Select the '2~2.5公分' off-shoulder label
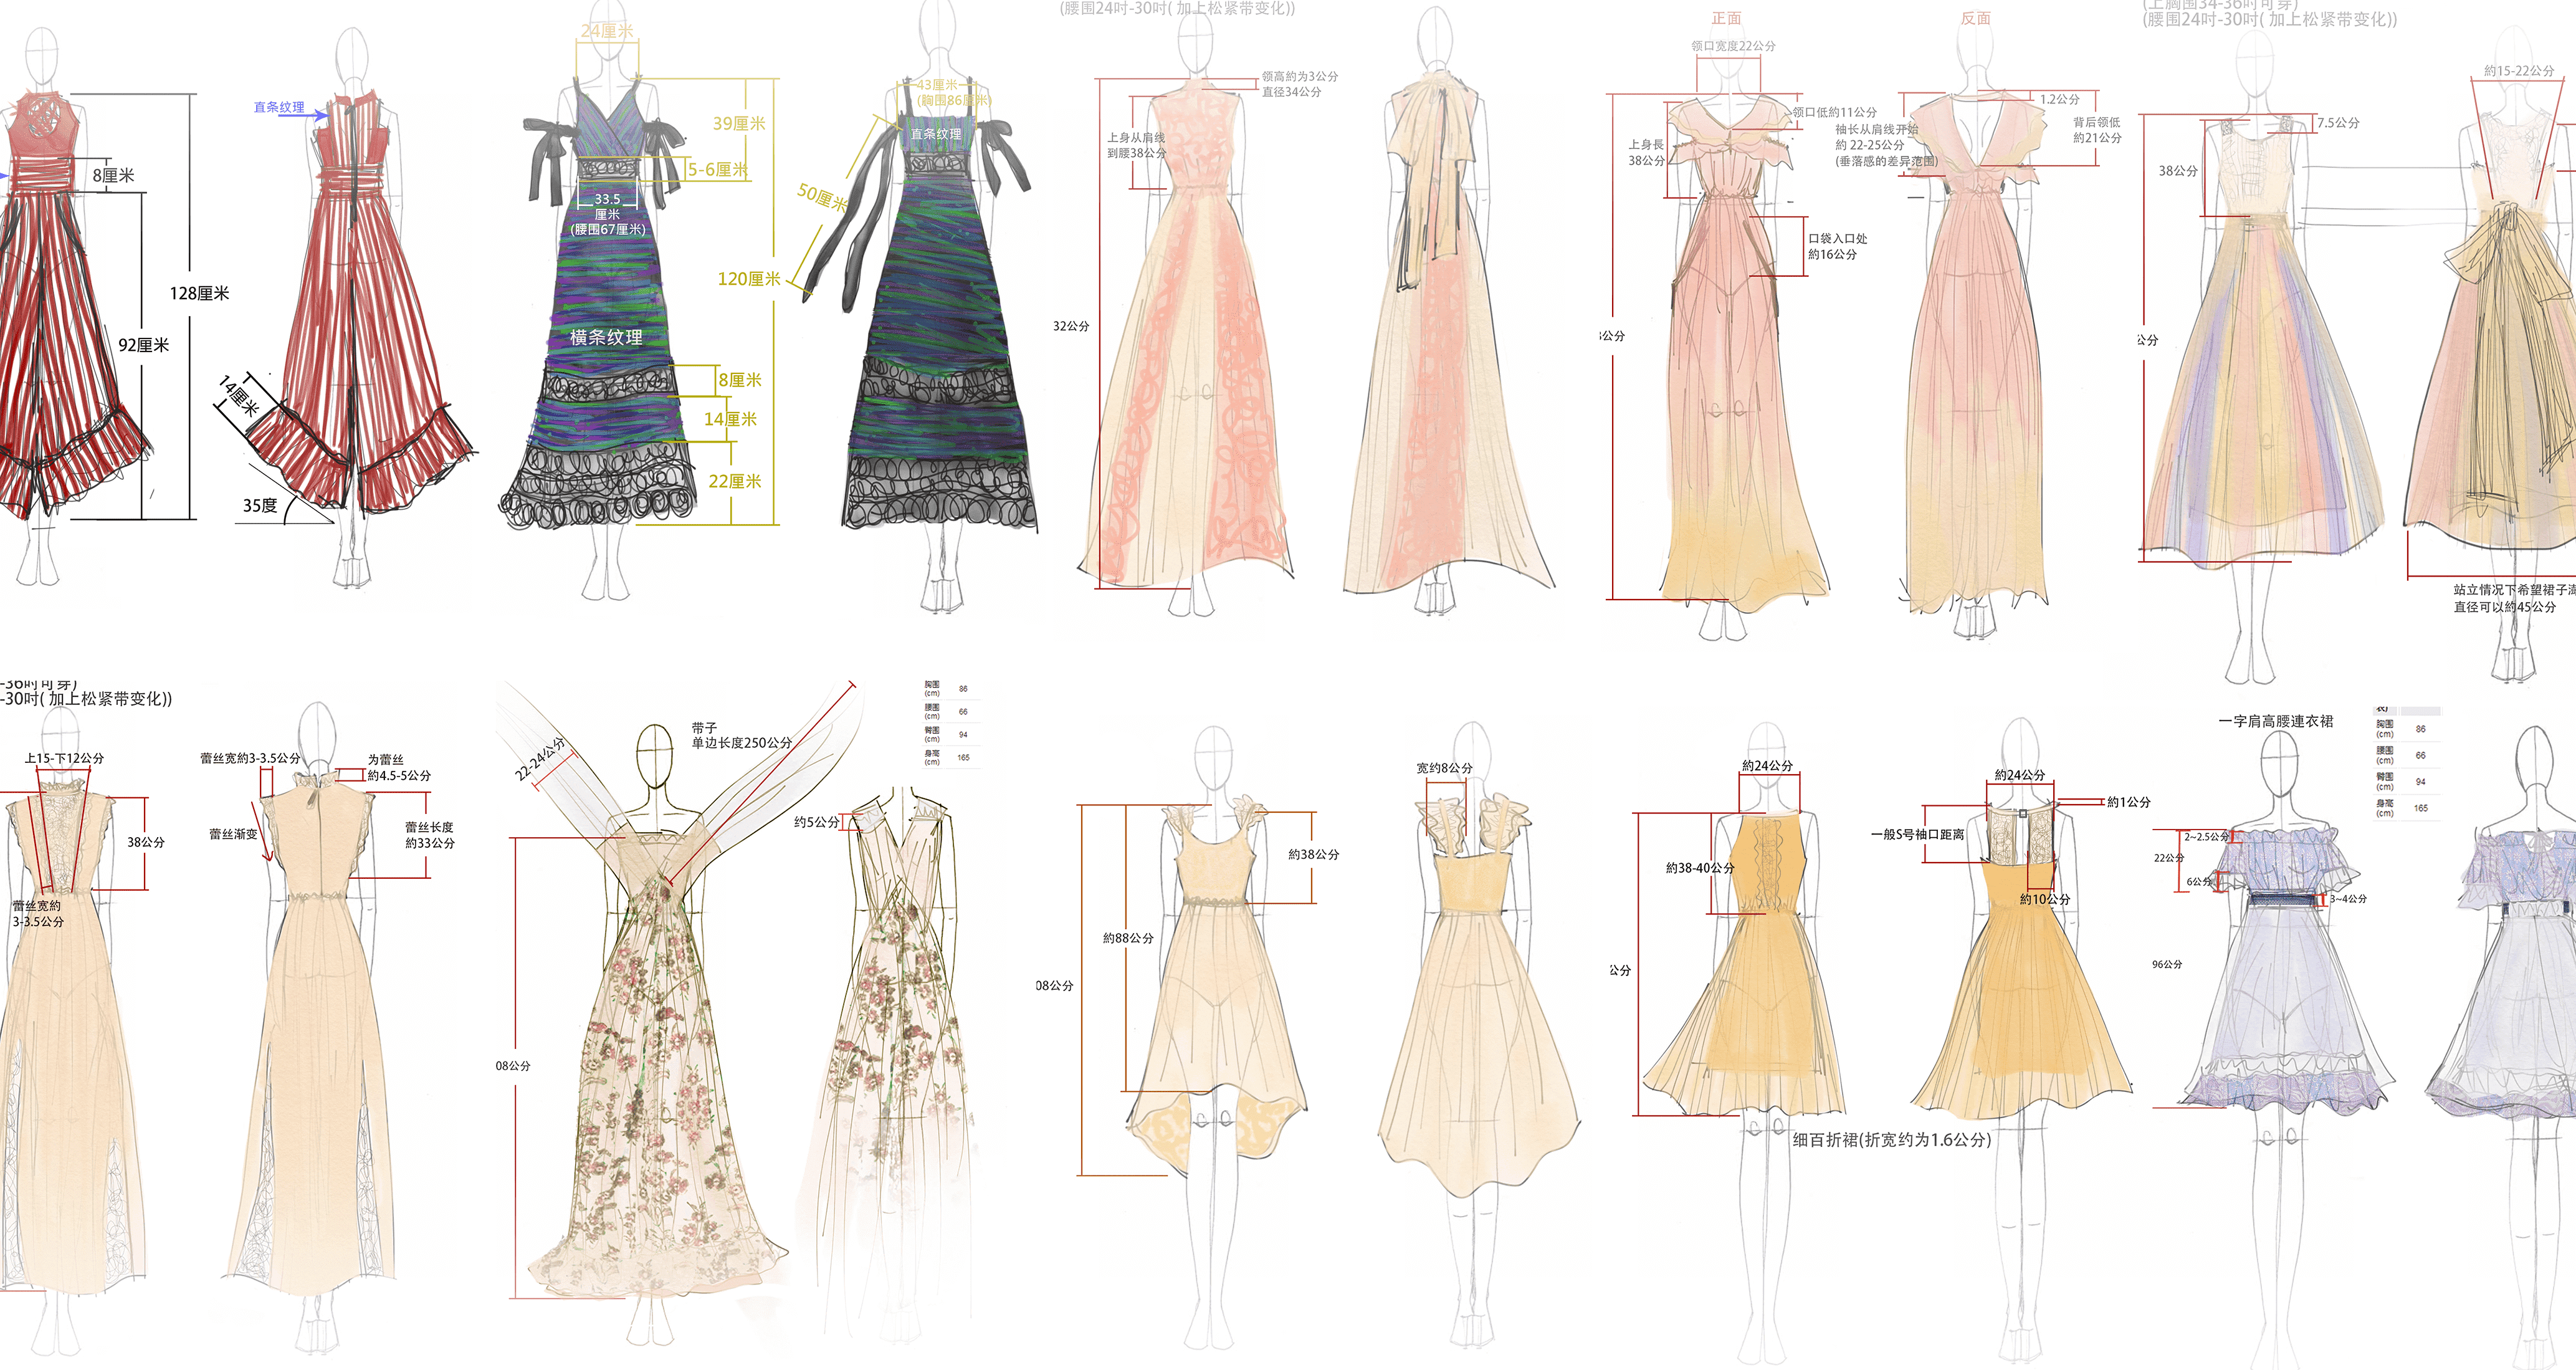2576x1370 pixels. click(2206, 836)
